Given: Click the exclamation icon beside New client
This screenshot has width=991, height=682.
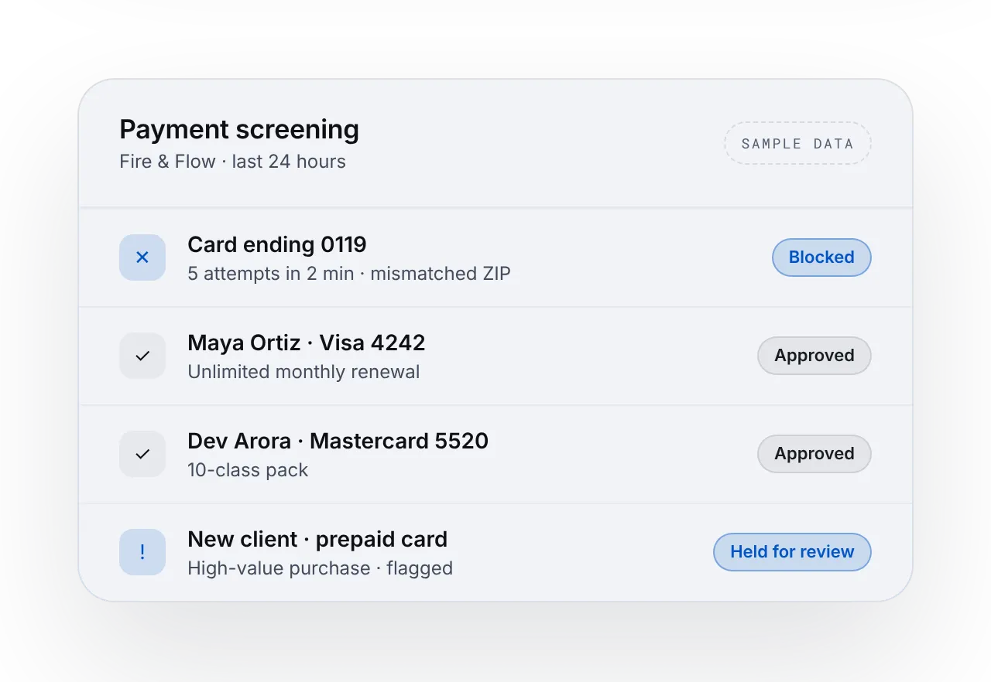Looking at the screenshot, I should click(x=142, y=552).
